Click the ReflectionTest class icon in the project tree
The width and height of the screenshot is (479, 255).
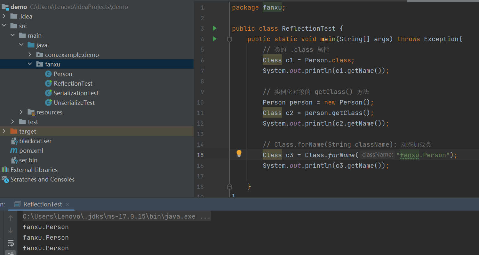[x=48, y=83]
